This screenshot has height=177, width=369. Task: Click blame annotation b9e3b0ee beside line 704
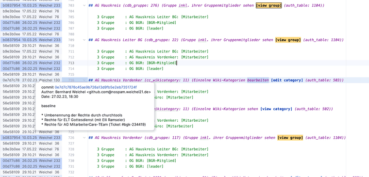pos(31,11)
